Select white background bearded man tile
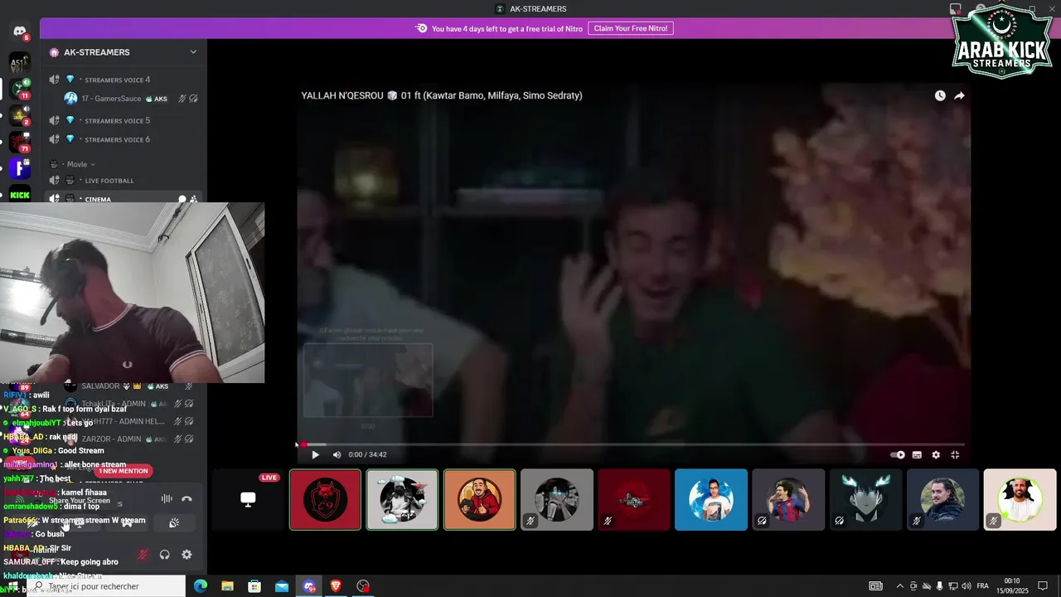Viewport: 1061px width, 597px height. coord(1020,499)
